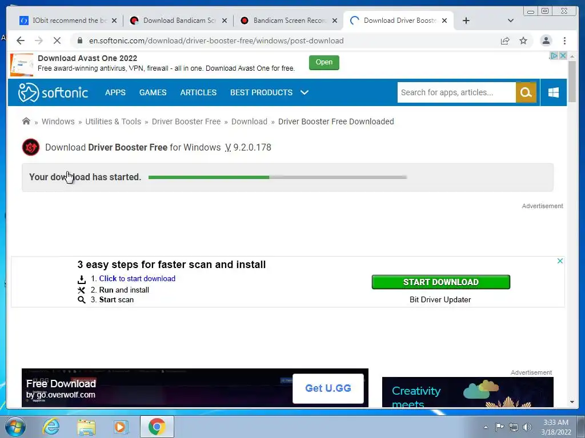585x438 pixels.
Task: Click the padlock site info icon
Action: coord(80,40)
